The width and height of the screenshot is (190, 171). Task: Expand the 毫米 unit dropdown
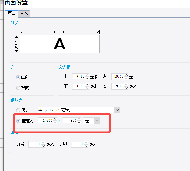pos(97,121)
